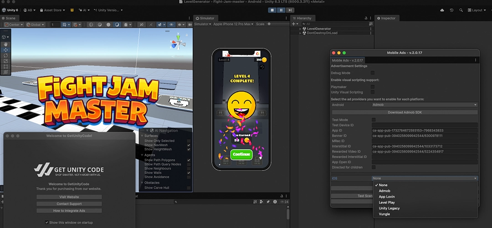492x228 pixels.
Task: Toggle the Hierarchy panel lock icon
Action: point(366,18)
